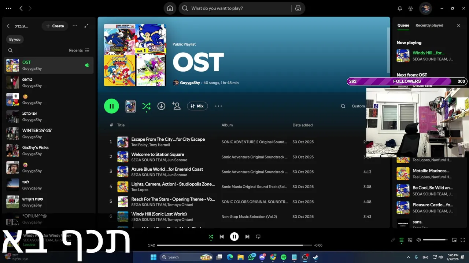Viewport: 469px width, 263px height.
Task: Open the miniplayer
Action: pos(454,240)
